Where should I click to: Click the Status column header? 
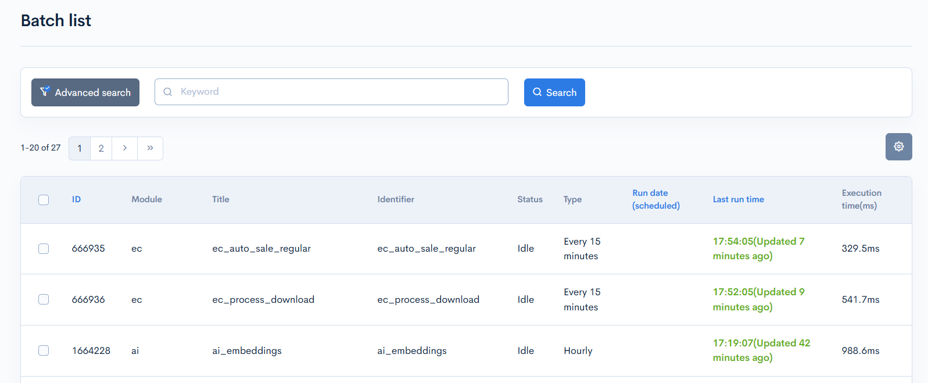(530, 199)
